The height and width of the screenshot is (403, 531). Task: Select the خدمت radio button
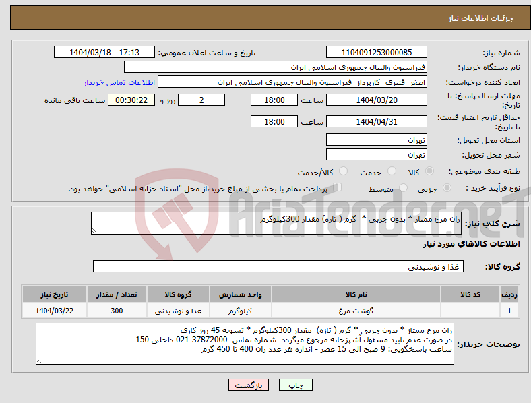click(x=392, y=171)
